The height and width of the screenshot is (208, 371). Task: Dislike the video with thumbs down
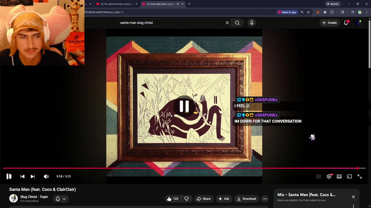click(186, 199)
